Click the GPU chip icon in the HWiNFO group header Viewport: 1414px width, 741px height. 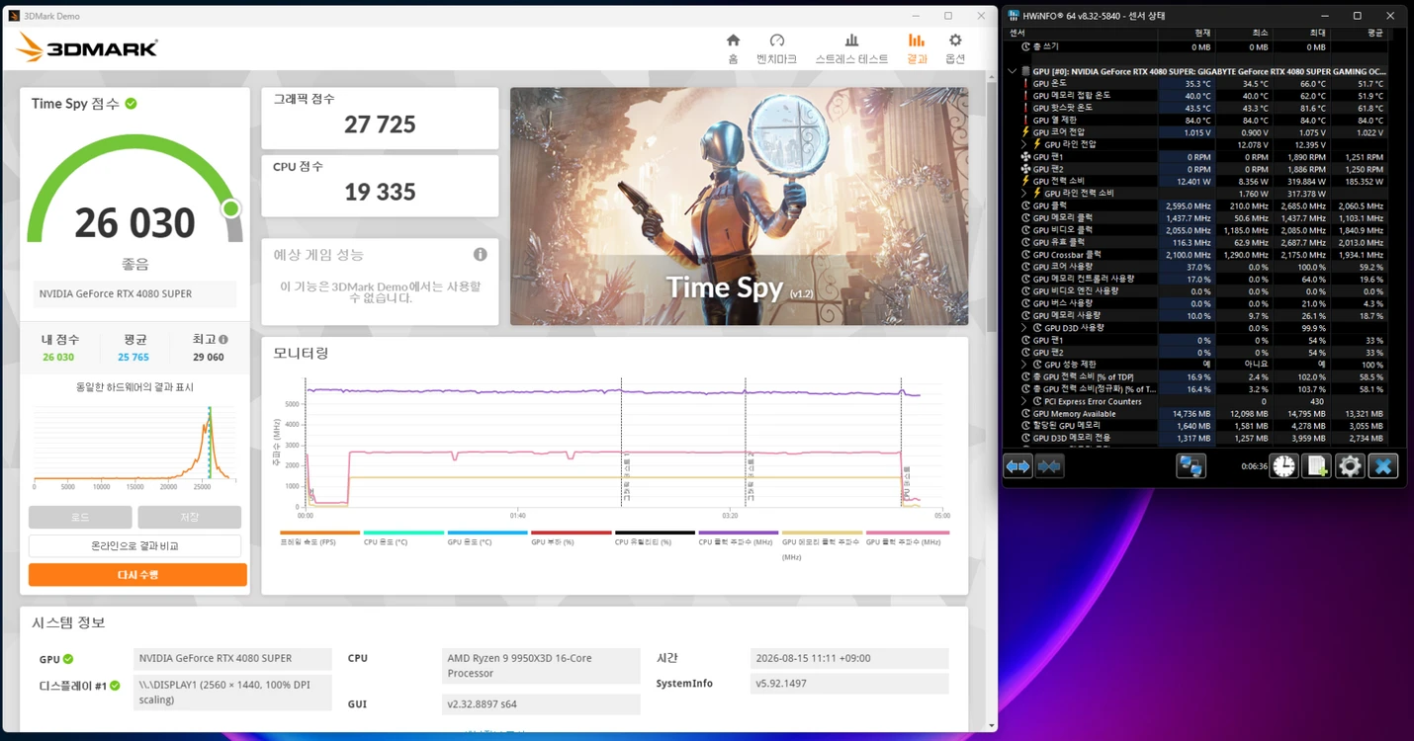(x=1024, y=71)
